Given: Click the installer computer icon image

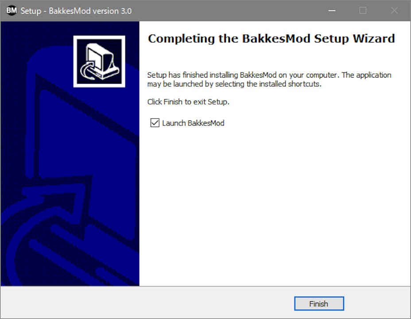Looking at the screenshot, I should tap(99, 62).
